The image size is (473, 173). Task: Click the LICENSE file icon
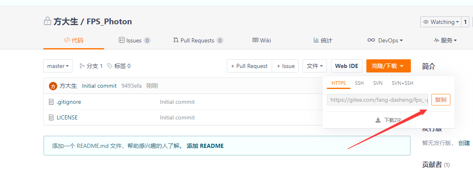51,117
